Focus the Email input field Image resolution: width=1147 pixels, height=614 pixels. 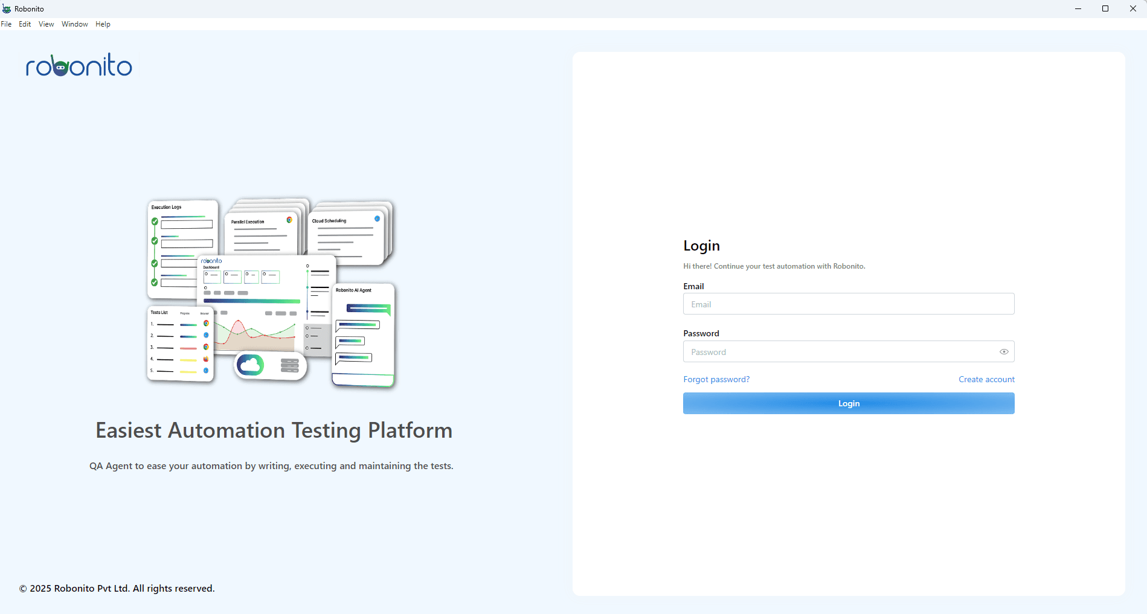(x=849, y=304)
